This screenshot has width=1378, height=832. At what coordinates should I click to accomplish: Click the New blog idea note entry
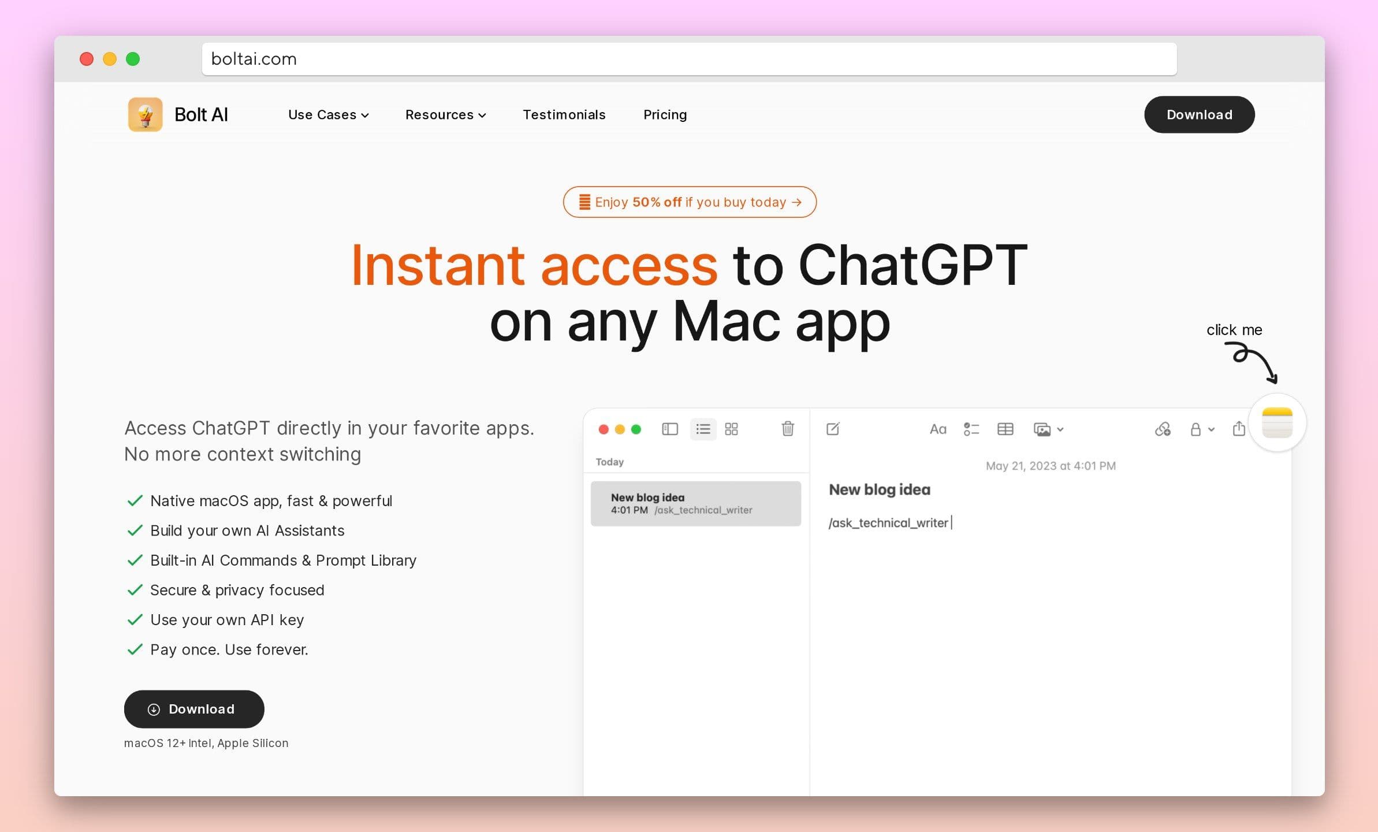pos(698,503)
